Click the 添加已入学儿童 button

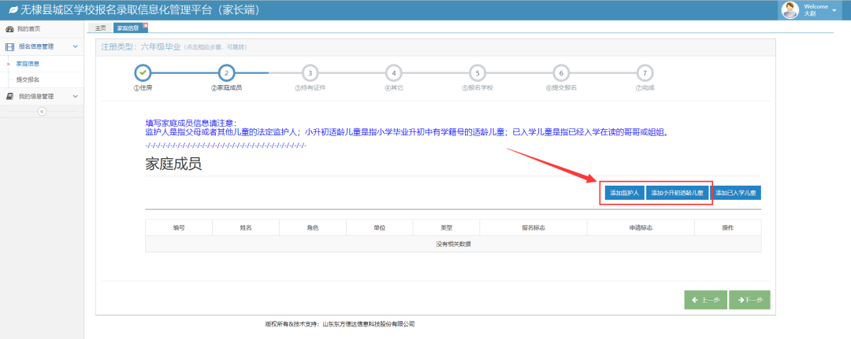(736, 193)
